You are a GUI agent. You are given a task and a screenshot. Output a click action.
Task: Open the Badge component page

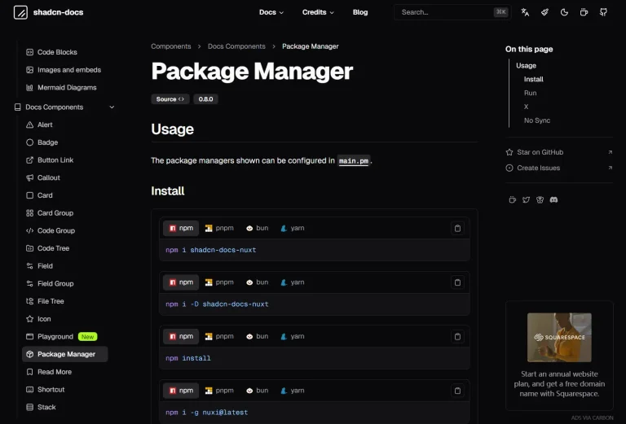tap(42, 142)
